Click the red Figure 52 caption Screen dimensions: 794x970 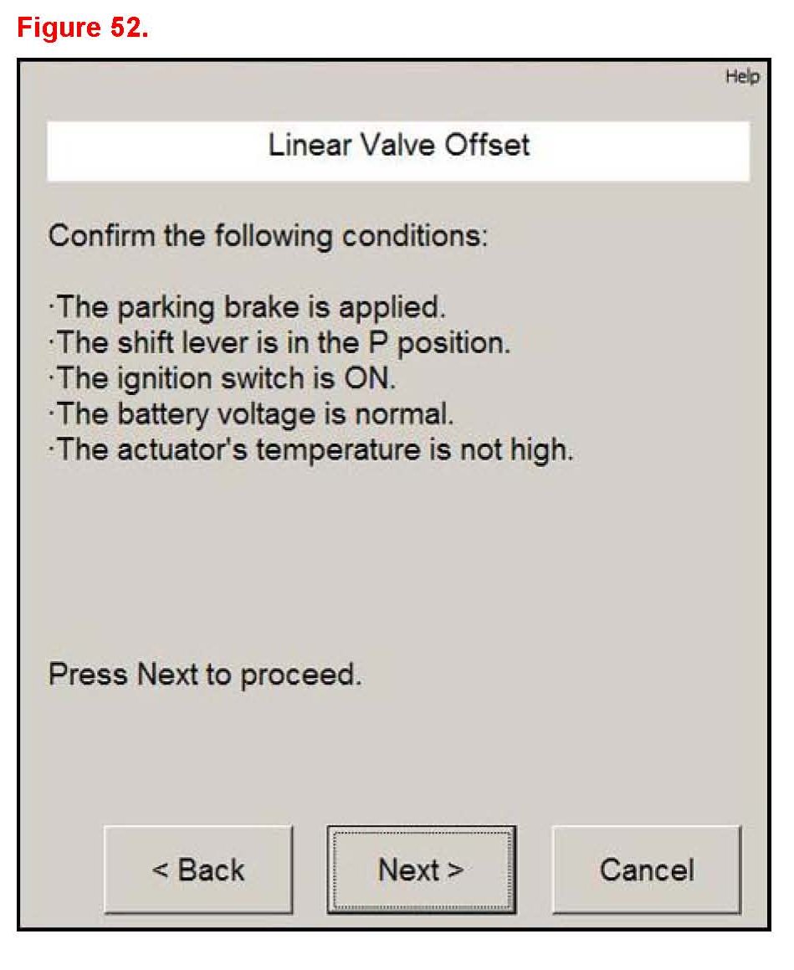pyautogui.click(x=83, y=28)
